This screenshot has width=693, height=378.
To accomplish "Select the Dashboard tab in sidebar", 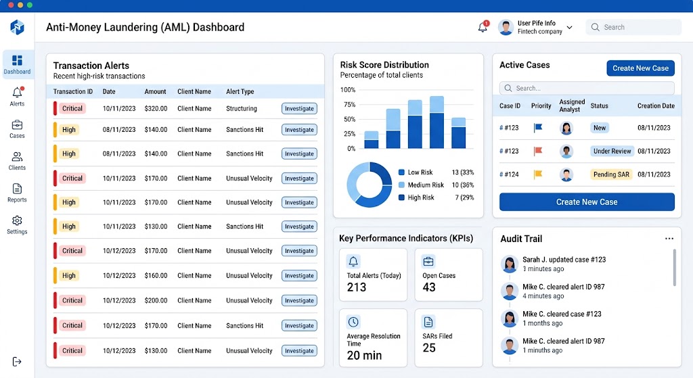I will 17,64.
